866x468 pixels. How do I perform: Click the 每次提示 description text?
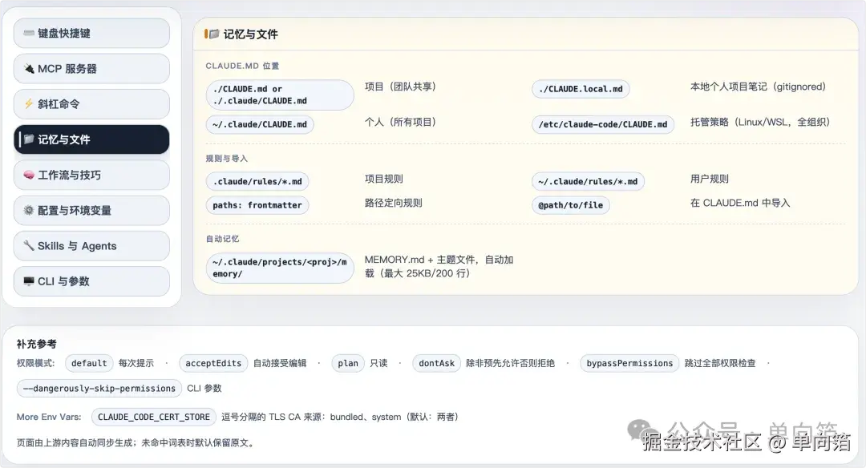[136, 363]
